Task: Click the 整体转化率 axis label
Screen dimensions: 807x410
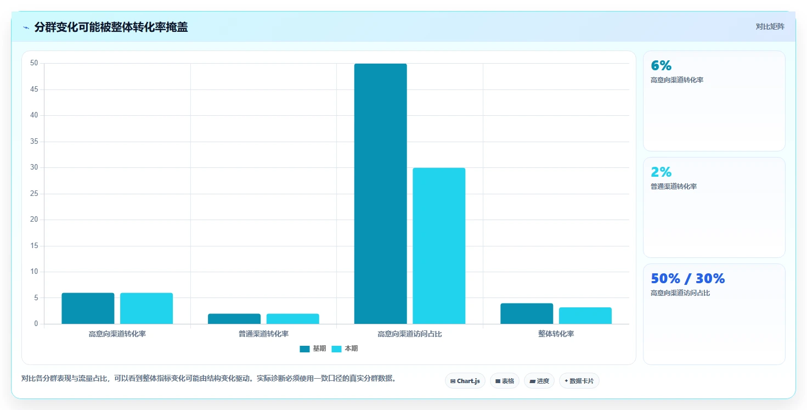Action: (556, 334)
